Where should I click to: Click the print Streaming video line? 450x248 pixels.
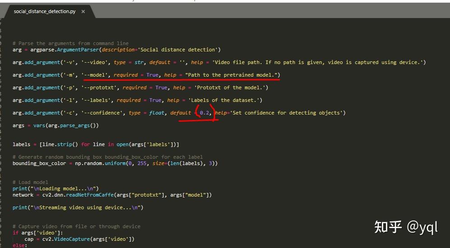(78, 207)
